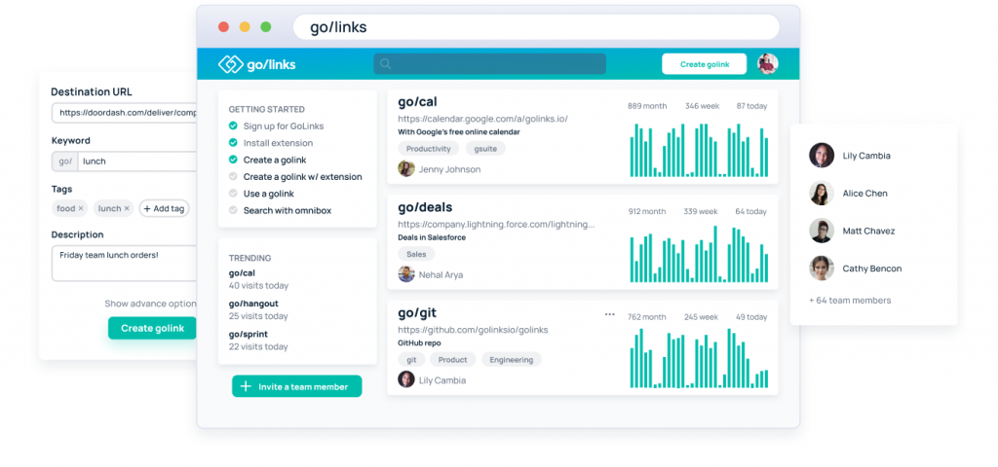Viewport: 998px width, 467px height.
Task: Click the green window maximize dot
Action: point(266,27)
